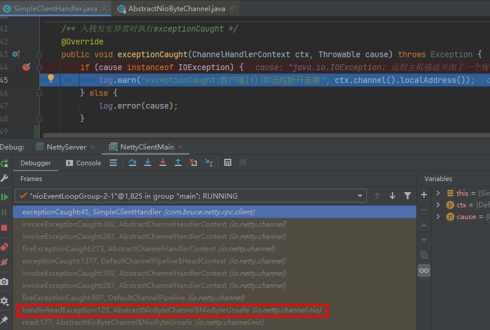Expand the 'cause' variable node
Image resolution: width=490 pixels, height=330 pixels.
point(438,216)
